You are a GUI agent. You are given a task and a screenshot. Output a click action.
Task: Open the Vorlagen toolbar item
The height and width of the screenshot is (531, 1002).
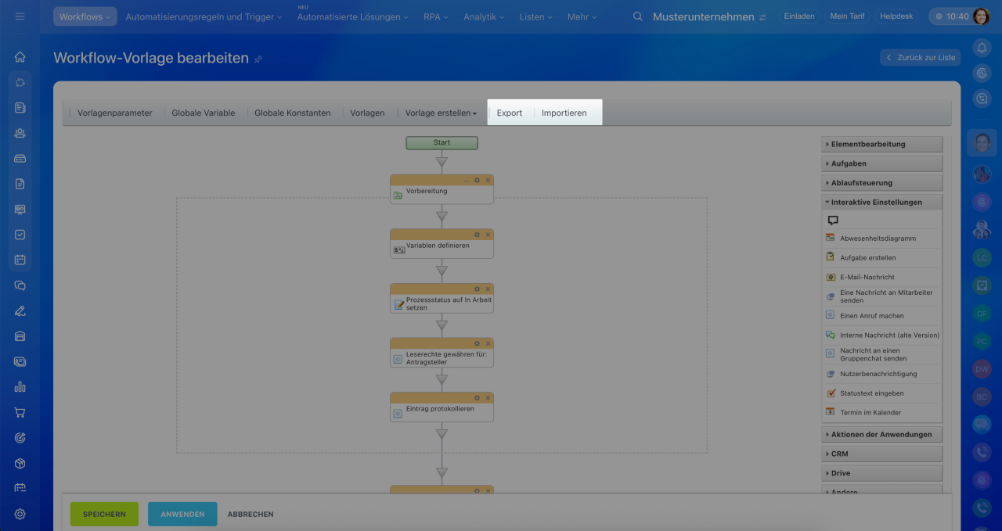pos(367,113)
